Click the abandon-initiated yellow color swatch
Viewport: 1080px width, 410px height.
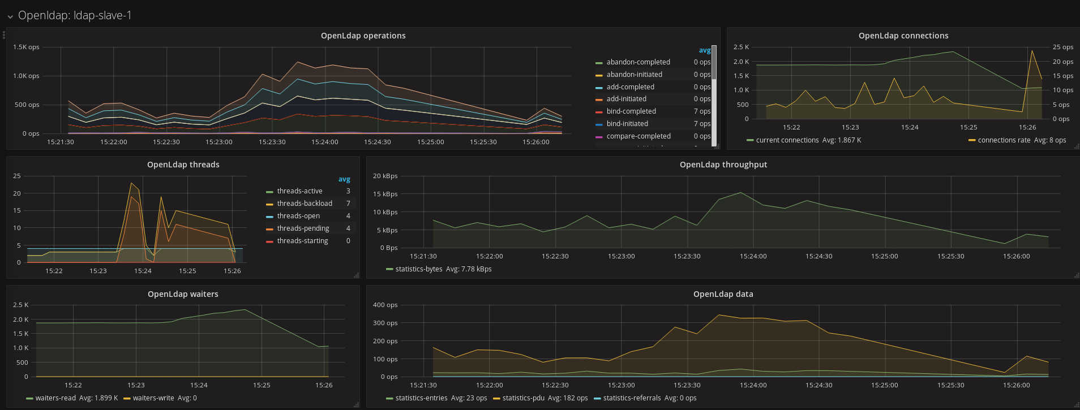click(x=599, y=75)
